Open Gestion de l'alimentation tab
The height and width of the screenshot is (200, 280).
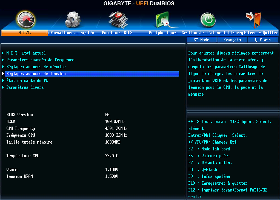(207, 33)
